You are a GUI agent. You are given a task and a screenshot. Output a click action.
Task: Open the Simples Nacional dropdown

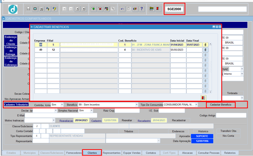pyautogui.click(x=92, y=111)
